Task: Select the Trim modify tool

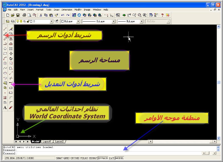Action: [x=11, y=78]
